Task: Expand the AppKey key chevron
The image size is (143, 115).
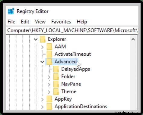Action: click(x=43, y=99)
